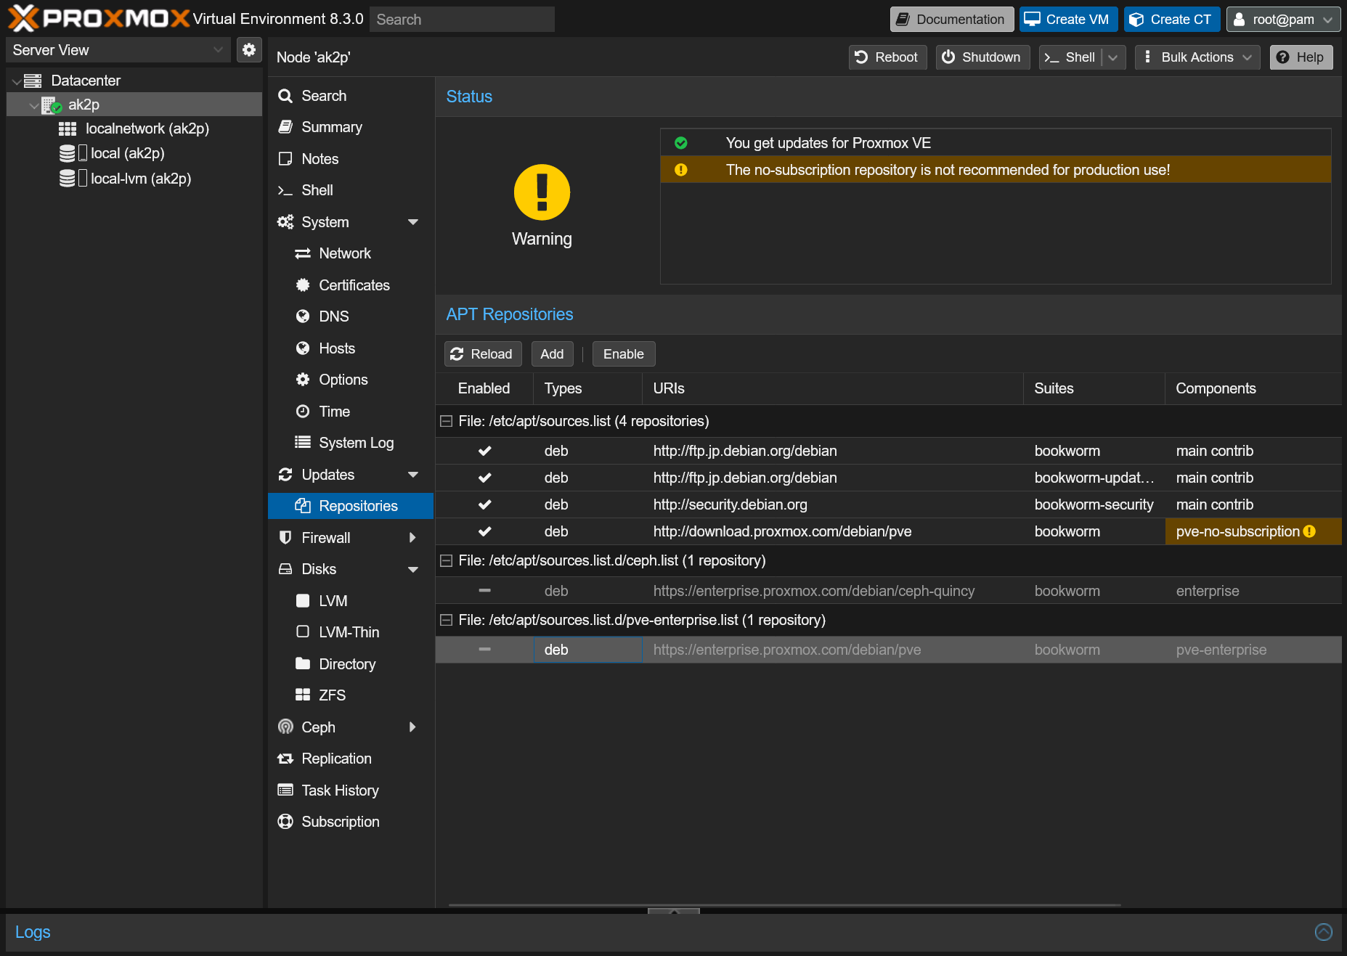Viewport: 1347px width, 956px height.
Task: Expand the Ceph section arrow
Action: pyautogui.click(x=412, y=727)
